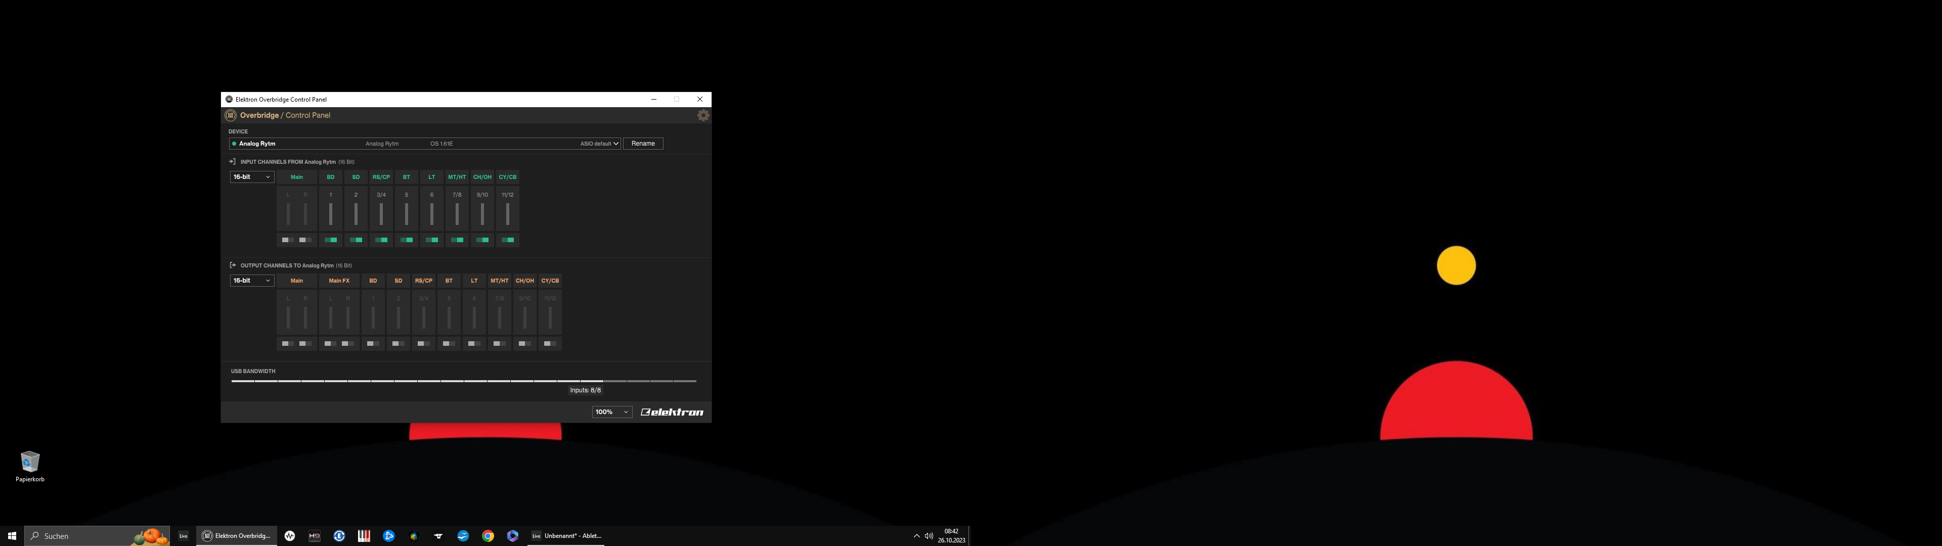The image size is (1942, 546).
Task: Click the Overbridge logo icon in the header
Action: tap(231, 115)
